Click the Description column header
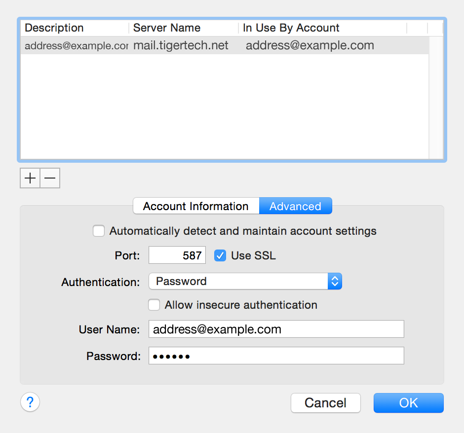Viewport: 464px width, 433px height. (54, 28)
